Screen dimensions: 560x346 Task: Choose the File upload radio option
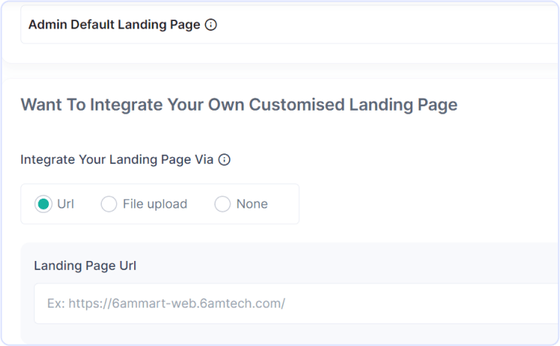pyautogui.click(x=109, y=204)
